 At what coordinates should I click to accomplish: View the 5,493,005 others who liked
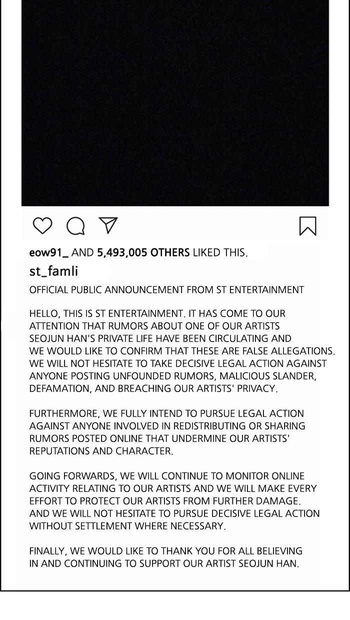click(x=143, y=252)
